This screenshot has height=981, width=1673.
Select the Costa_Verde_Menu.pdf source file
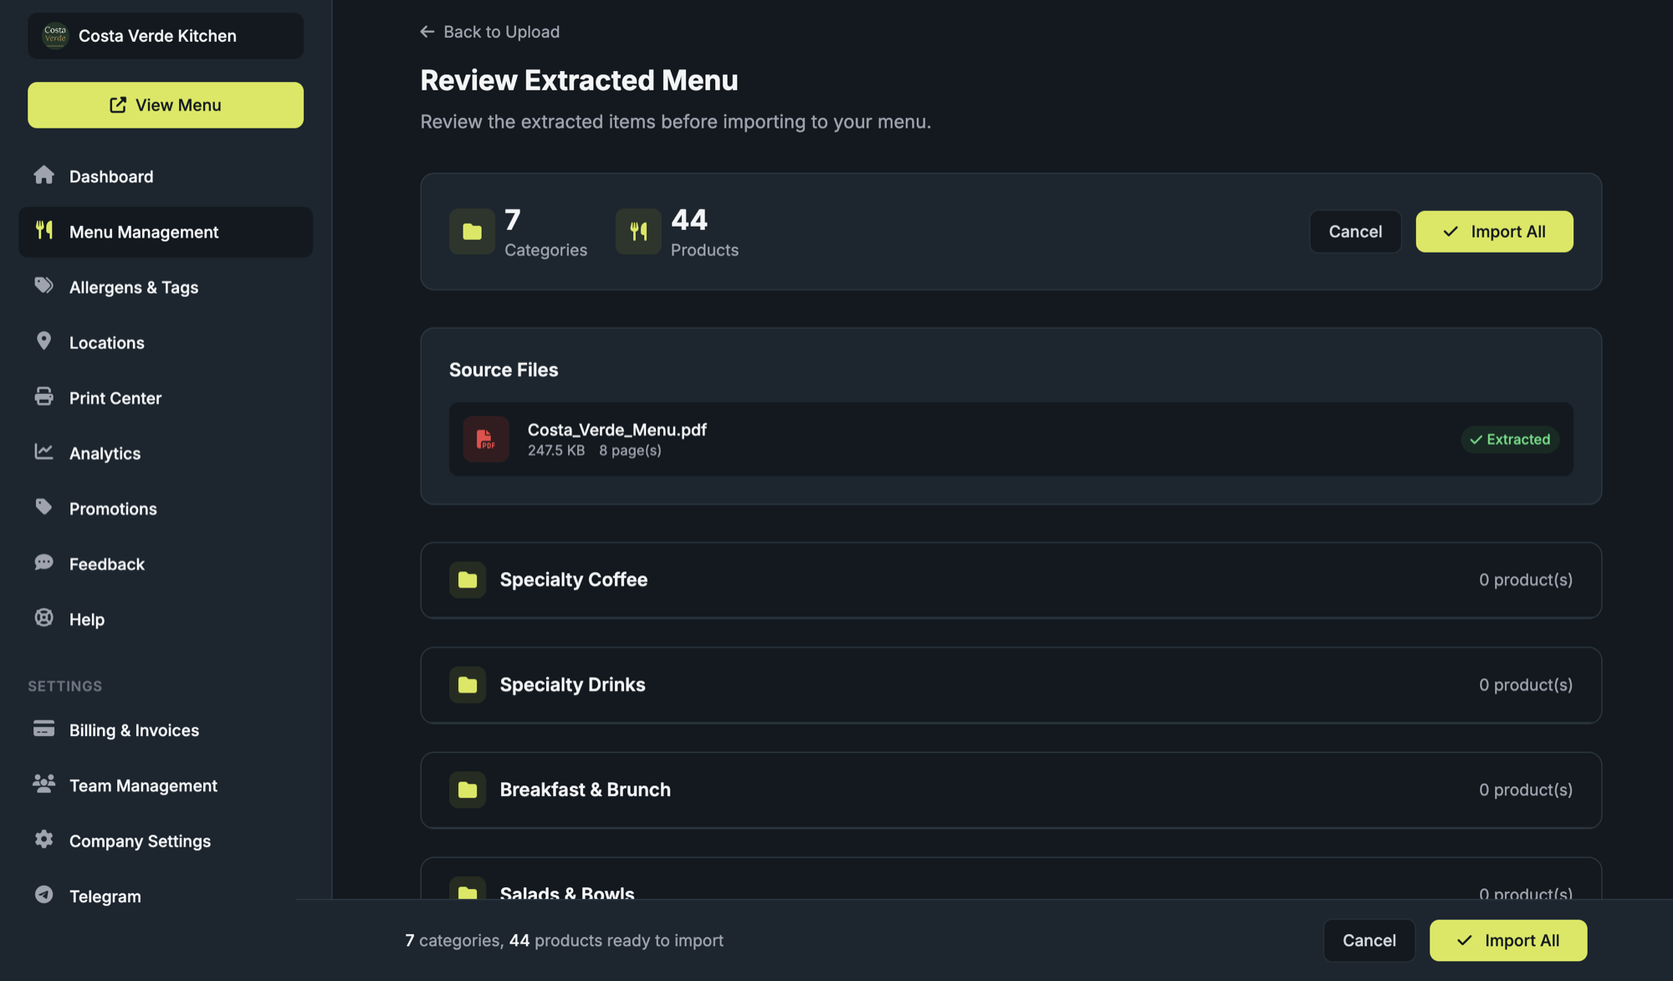point(1010,439)
